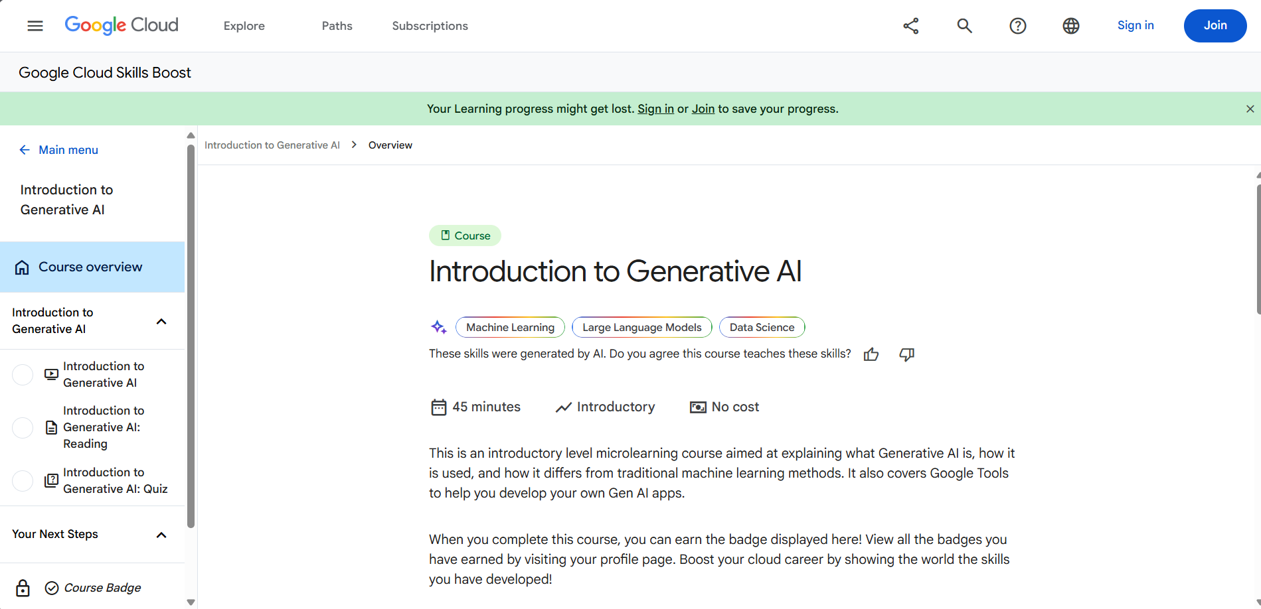Image resolution: width=1261 pixels, height=609 pixels.
Task: Click the Introduction to Generative AI breadcrumb
Action: tap(272, 145)
